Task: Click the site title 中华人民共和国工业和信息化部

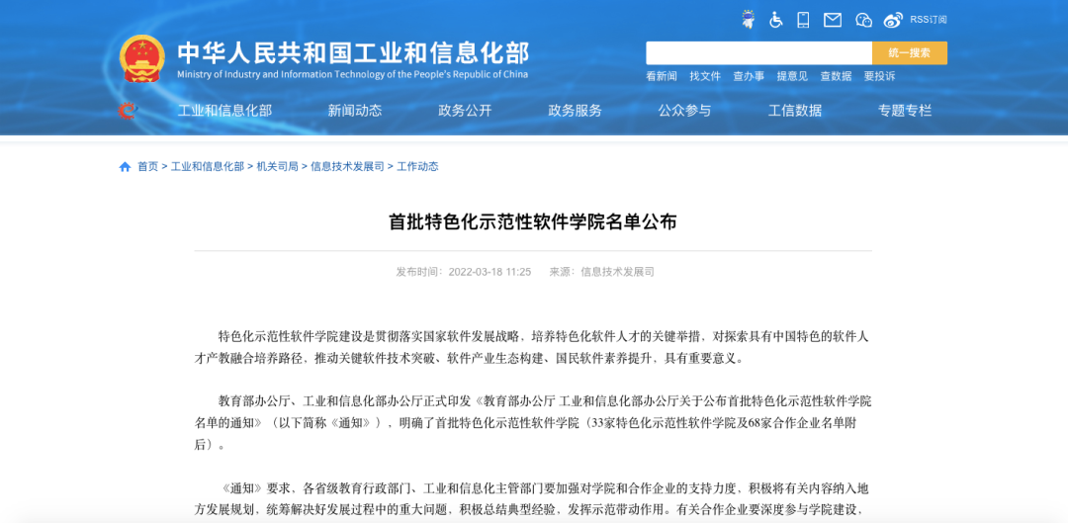Action: pyautogui.click(x=353, y=53)
